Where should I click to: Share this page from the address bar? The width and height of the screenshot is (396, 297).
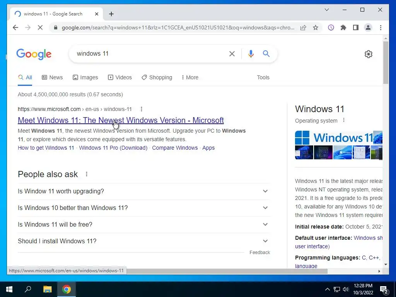tap(303, 27)
